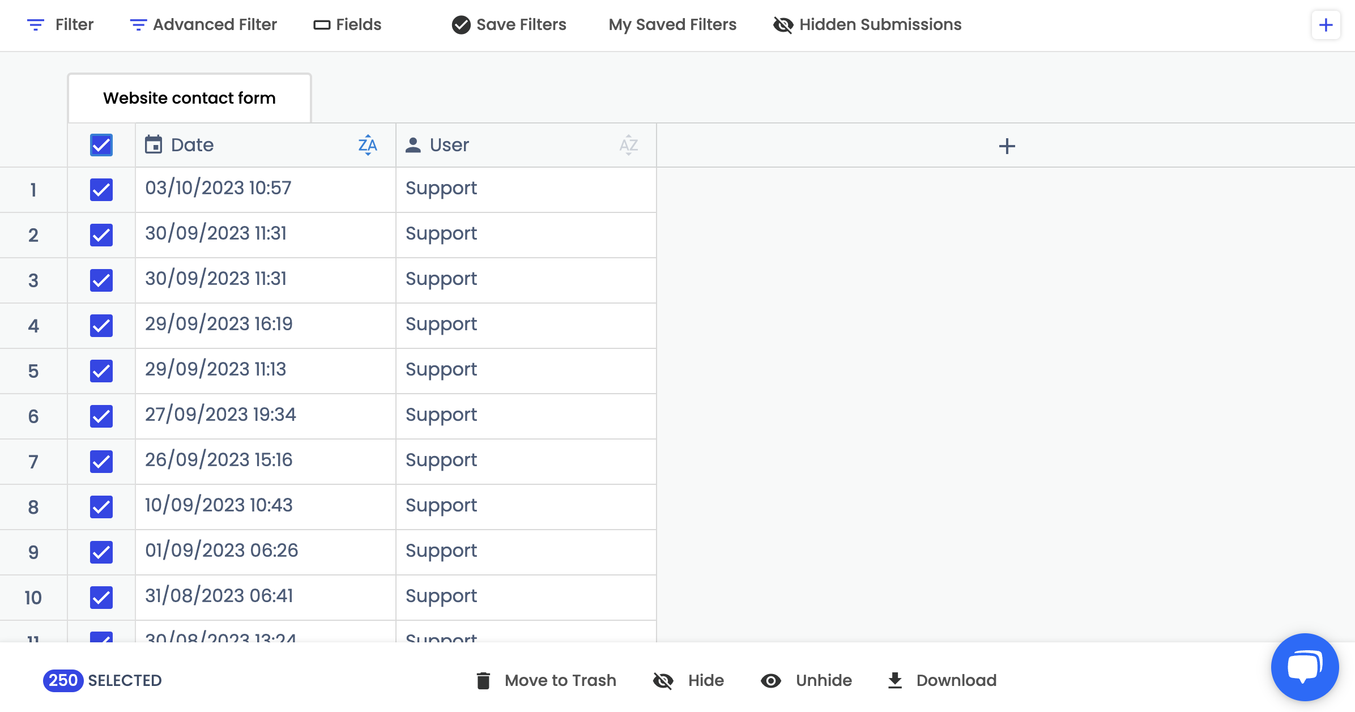Click date cell 26/09/2023 15:16
Viewport: 1355px width, 712px height.
point(266,462)
